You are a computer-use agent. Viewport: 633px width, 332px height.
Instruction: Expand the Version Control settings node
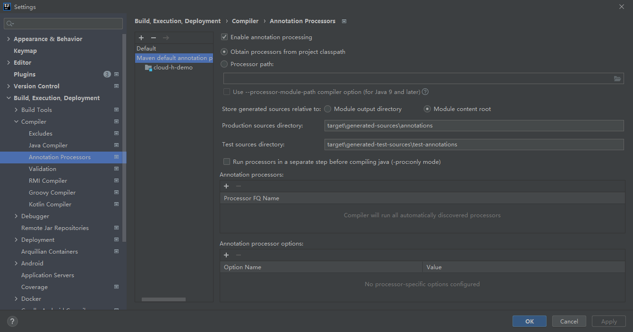9,86
